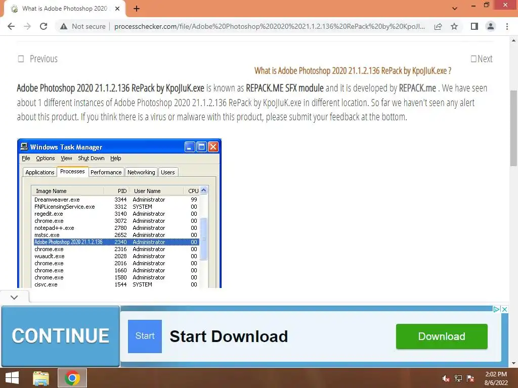Click the green Download button
The image size is (518, 388).
click(442, 336)
